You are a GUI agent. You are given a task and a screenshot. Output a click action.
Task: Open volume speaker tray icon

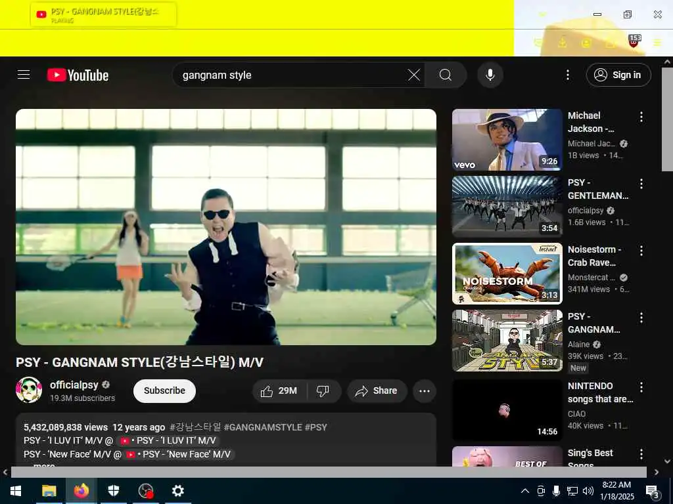(x=588, y=491)
